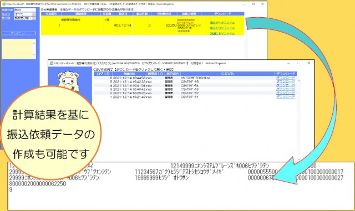Click the 申請年度 input field with R03
The height and width of the screenshot is (211, 355).
click(x=25, y=10)
